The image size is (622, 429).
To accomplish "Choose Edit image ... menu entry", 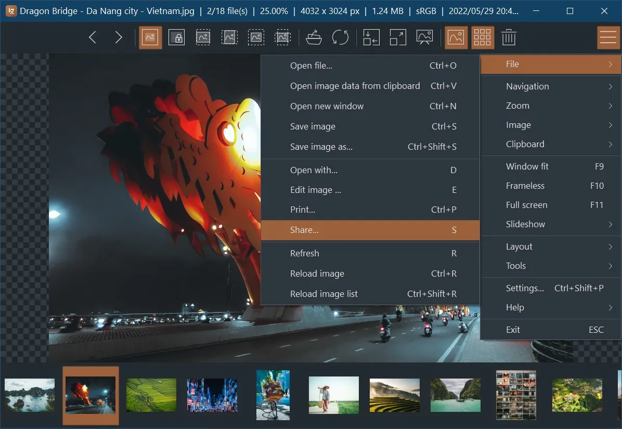I will point(370,190).
